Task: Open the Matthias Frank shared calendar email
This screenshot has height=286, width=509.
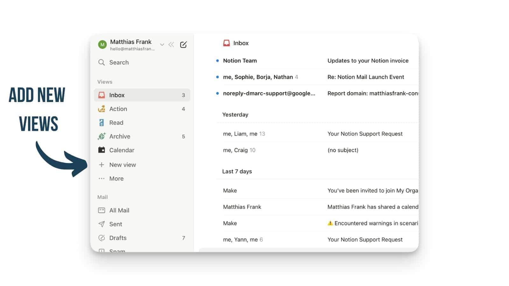Action: (x=318, y=207)
